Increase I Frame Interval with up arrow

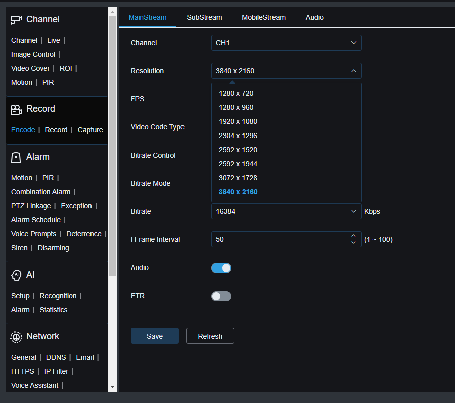[x=353, y=236]
